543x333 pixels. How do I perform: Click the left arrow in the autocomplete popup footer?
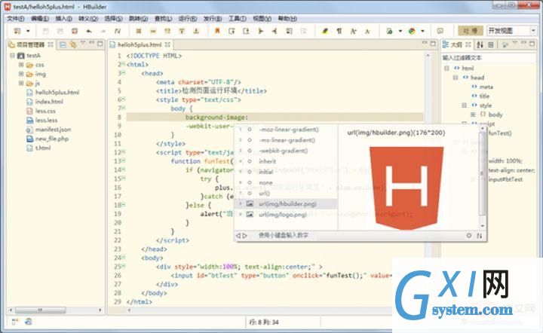(x=238, y=236)
